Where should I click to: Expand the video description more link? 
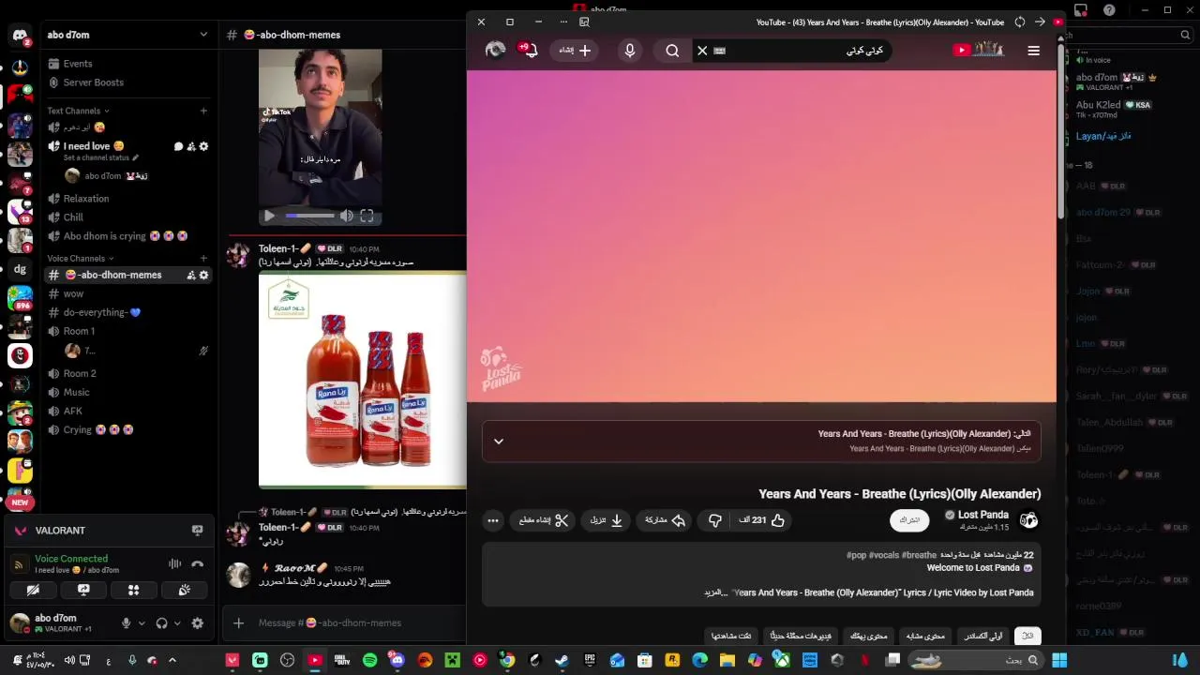(715, 592)
